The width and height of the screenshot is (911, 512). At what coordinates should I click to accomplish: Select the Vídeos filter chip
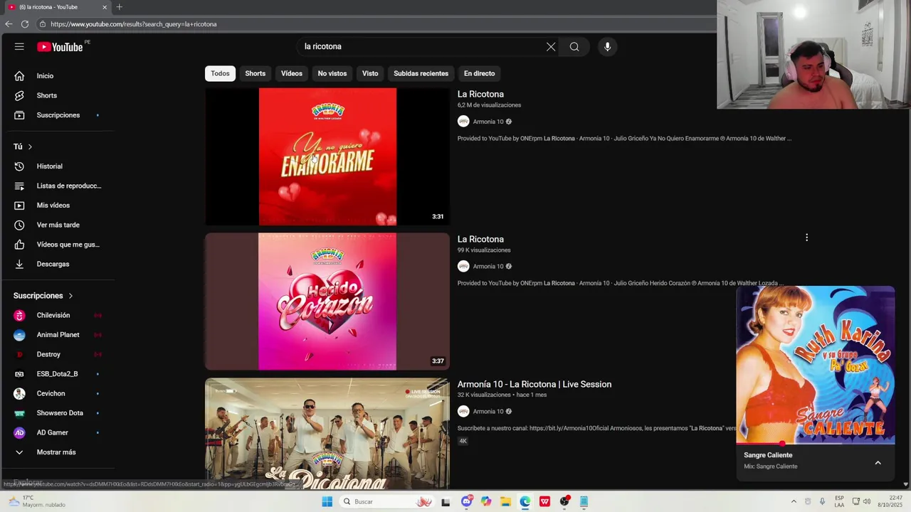(x=292, y=73)
